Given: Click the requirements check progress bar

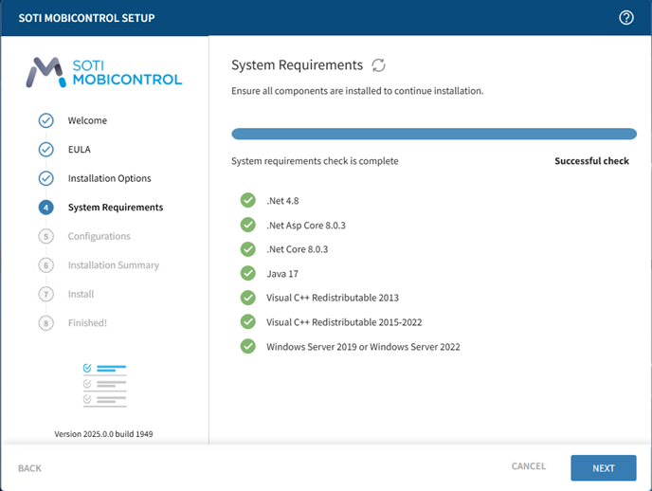Looking at the screenshot, I should coord(434,134).
